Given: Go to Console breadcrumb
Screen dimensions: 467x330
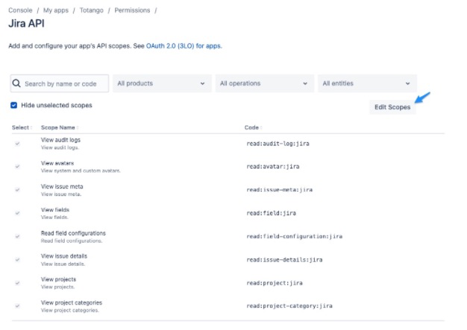Looking at the screenshot, I should pos(20,10).
